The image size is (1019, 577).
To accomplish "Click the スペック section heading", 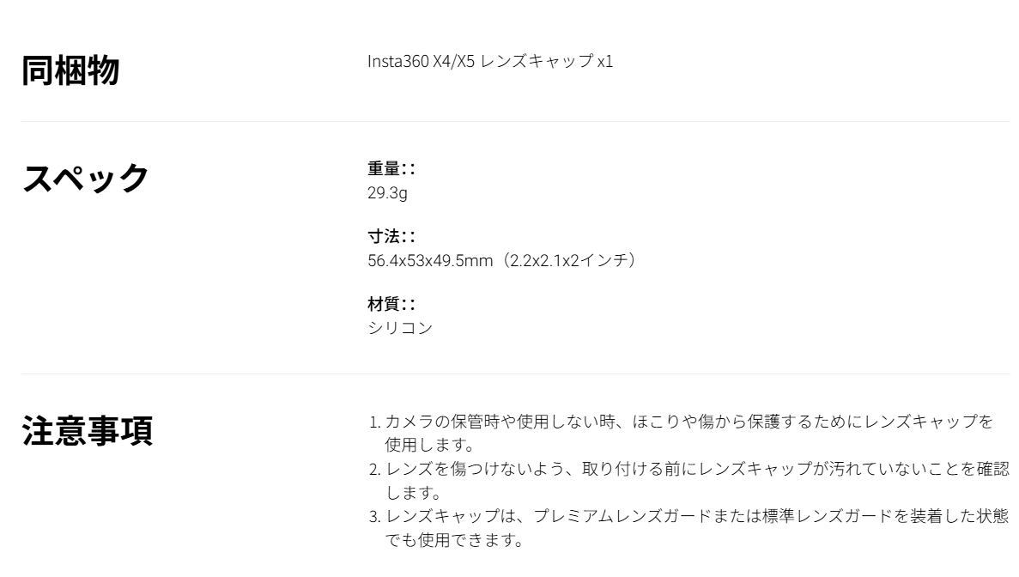I will [86, 178].
